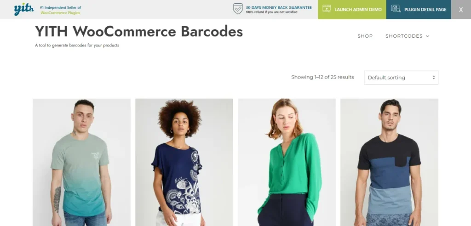Open the green gradient t-shirt product

click(x=82, y=162)
